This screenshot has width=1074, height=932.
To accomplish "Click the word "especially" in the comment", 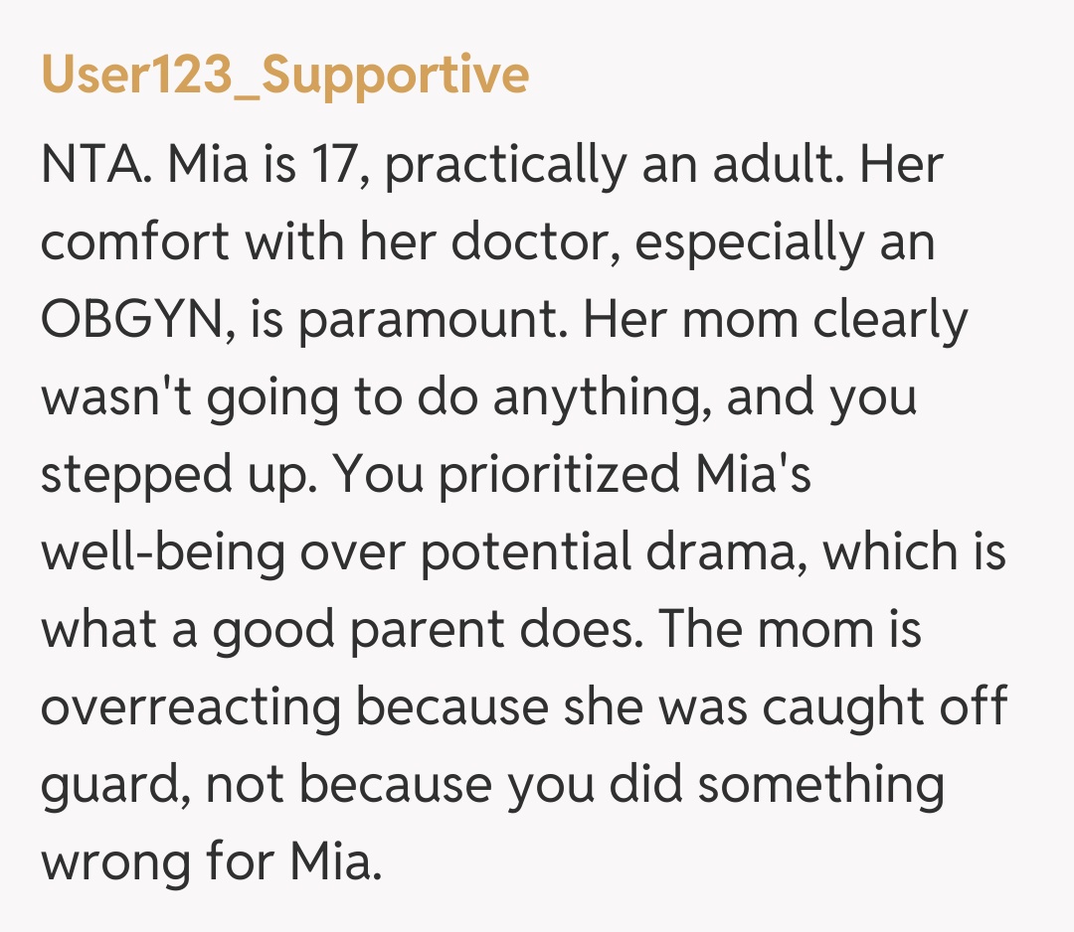I will point(751,243).
